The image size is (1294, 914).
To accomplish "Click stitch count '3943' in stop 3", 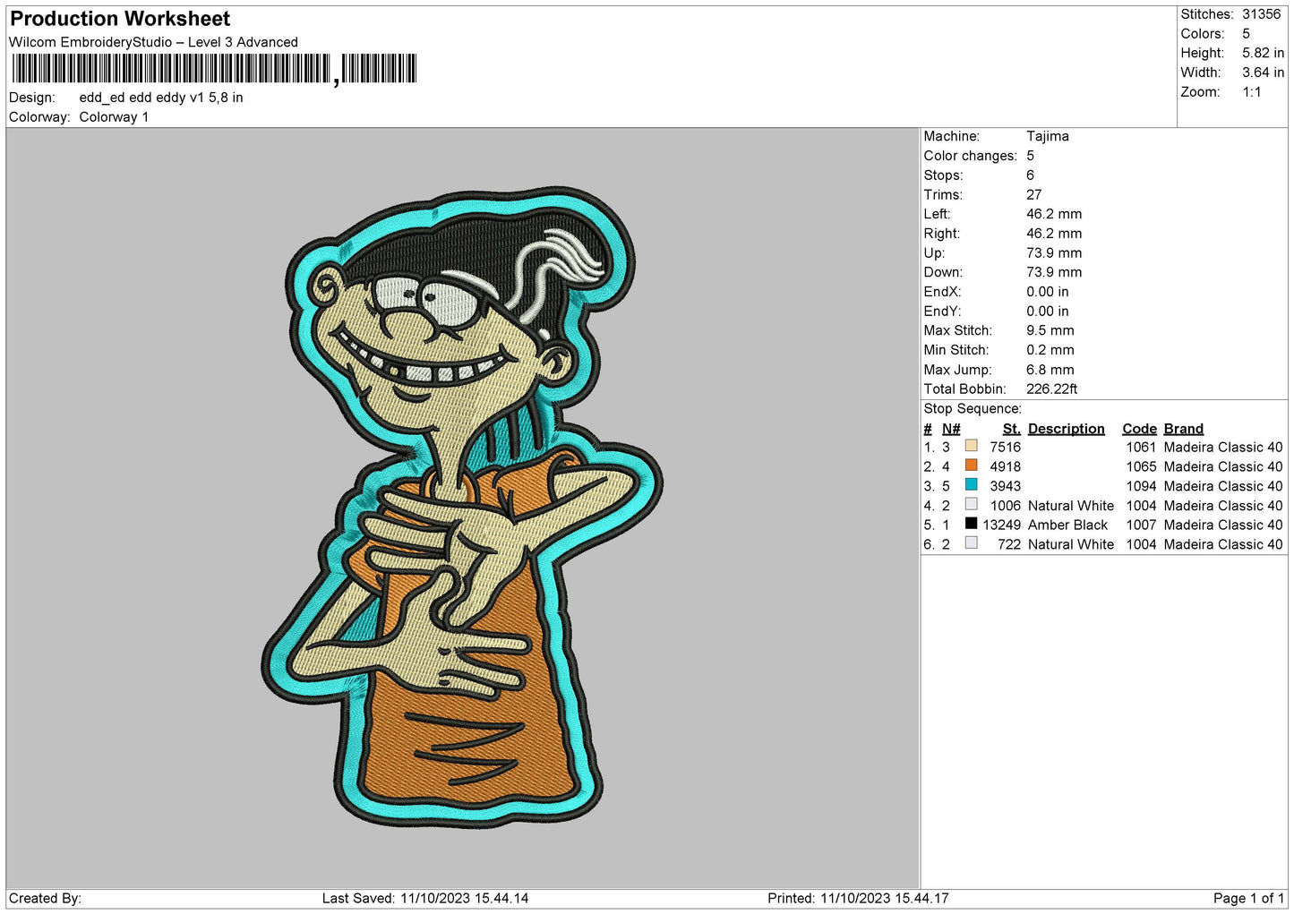I will click(x=1005, y=486).
